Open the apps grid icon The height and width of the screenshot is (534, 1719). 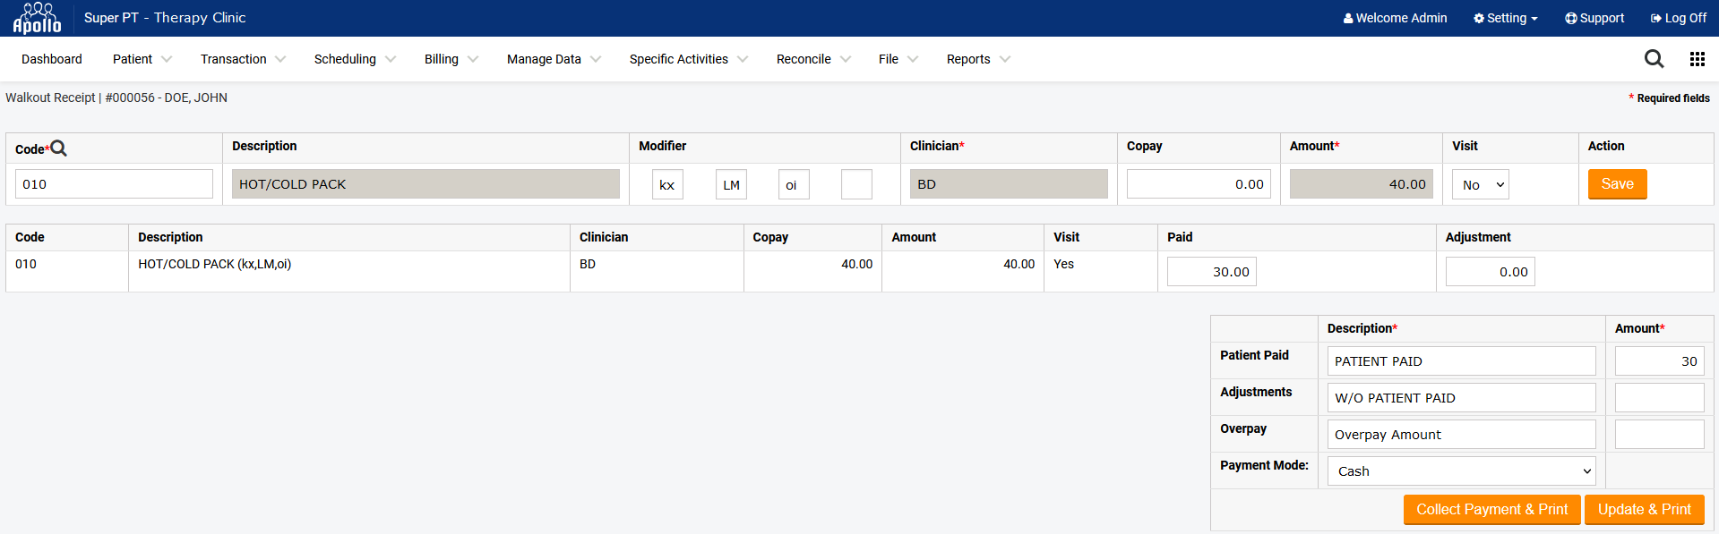click(x=1697, y=59)
